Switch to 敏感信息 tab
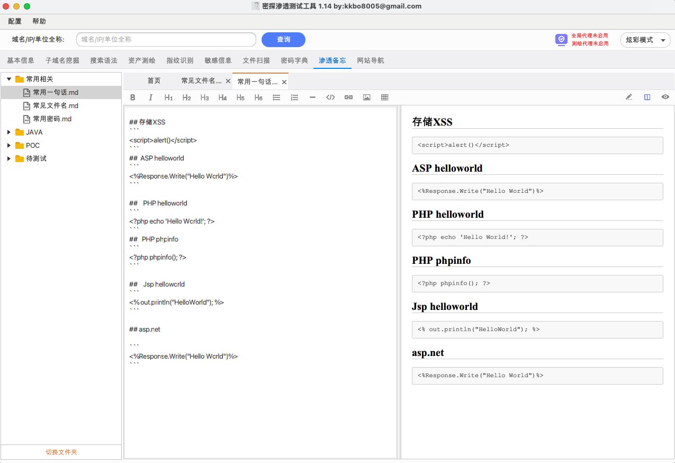This screenshot has height=463, width=675. [x=218, y=60]
